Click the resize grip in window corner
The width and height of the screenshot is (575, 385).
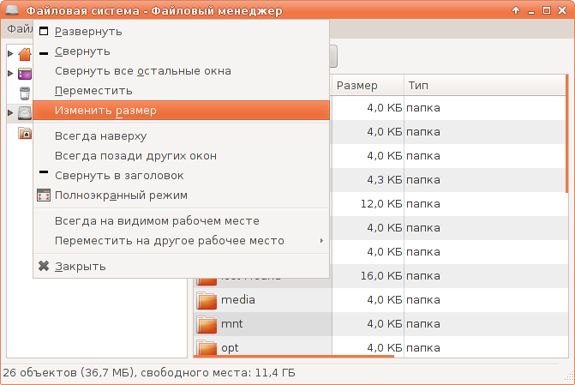coord(570,376)
